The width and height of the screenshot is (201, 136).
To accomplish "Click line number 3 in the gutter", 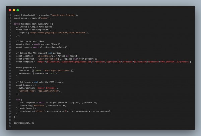I will click(10, 21).
